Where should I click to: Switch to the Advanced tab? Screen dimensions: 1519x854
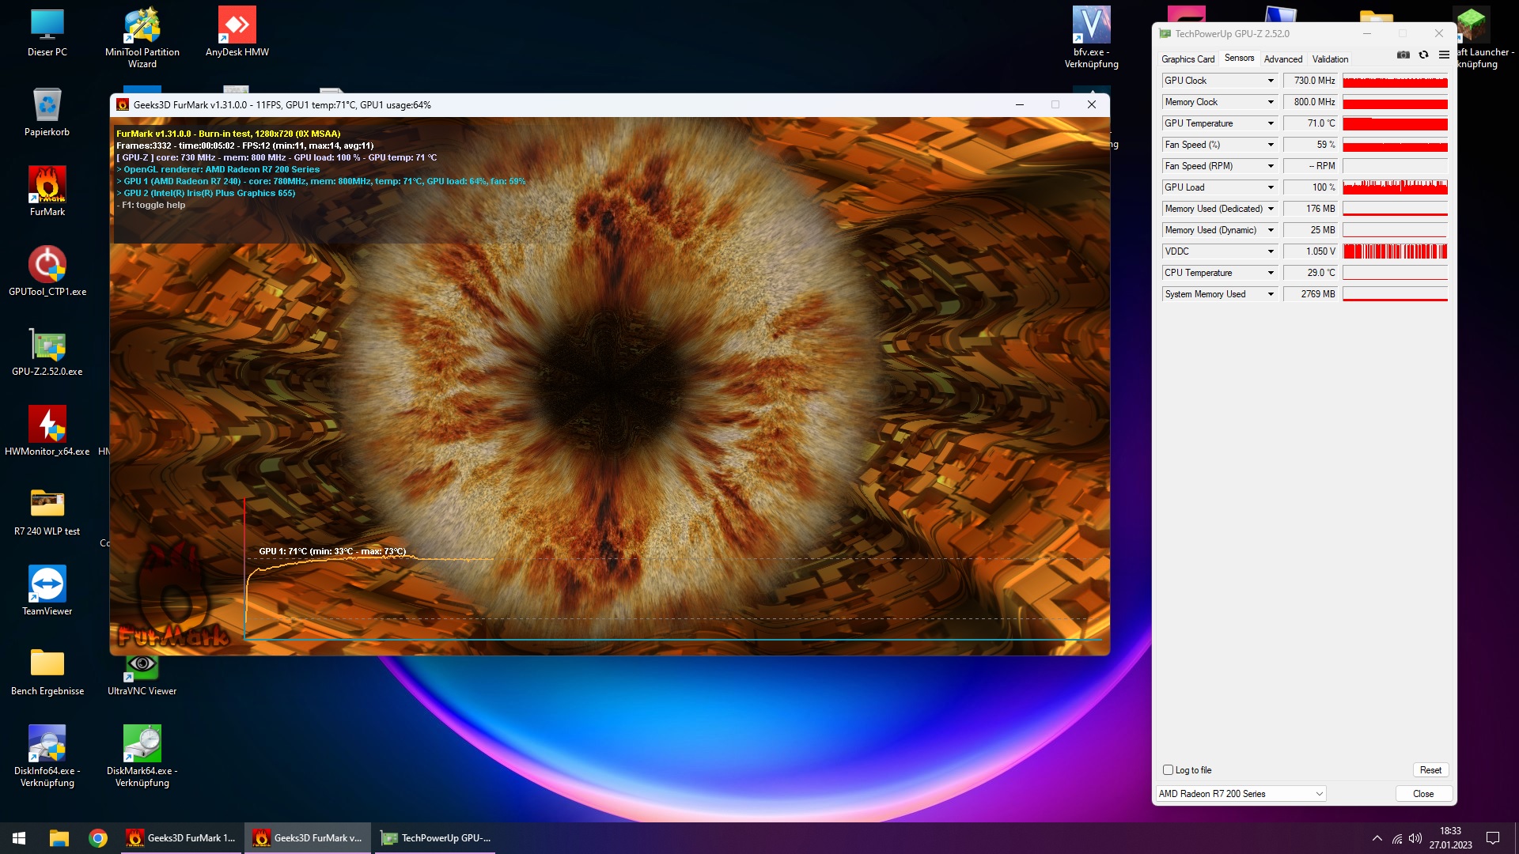point(1282,59)
